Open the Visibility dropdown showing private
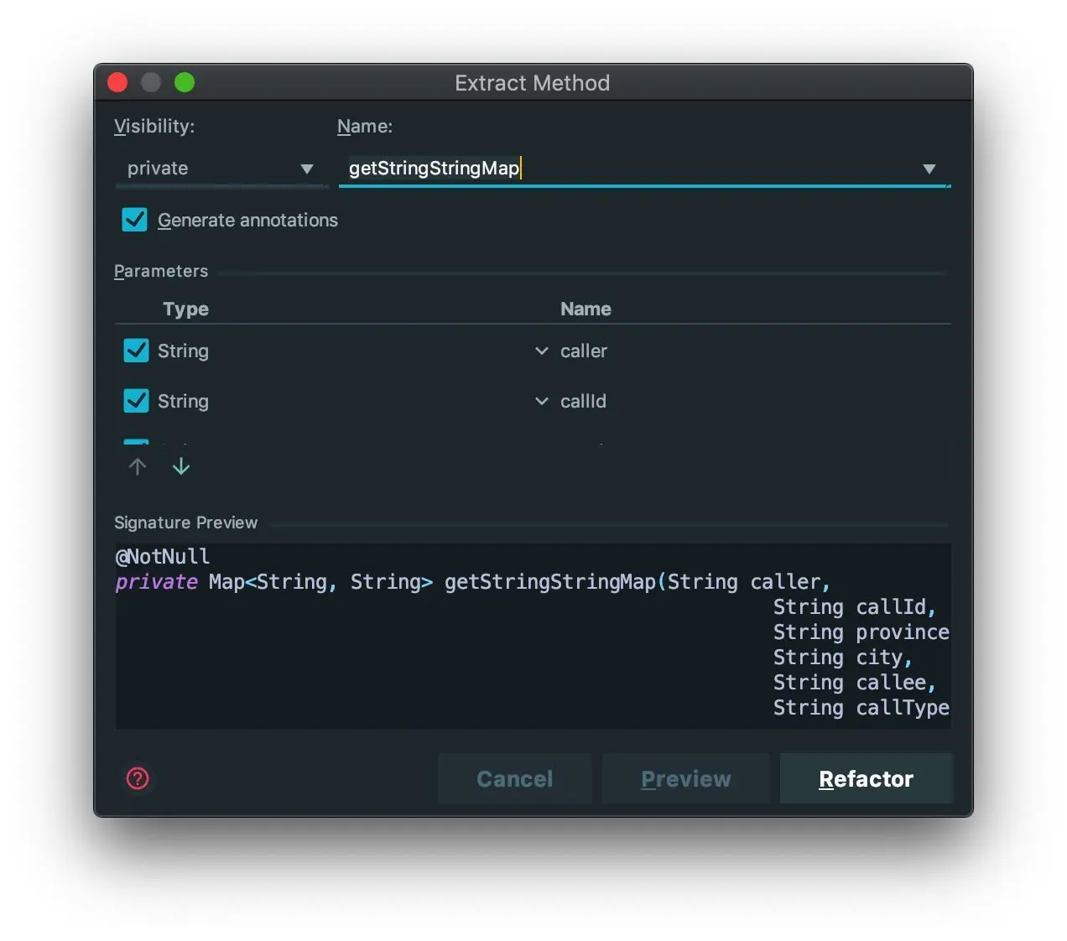The height and width of the screenshot is (941, 1067). click(x=220, y=169)
